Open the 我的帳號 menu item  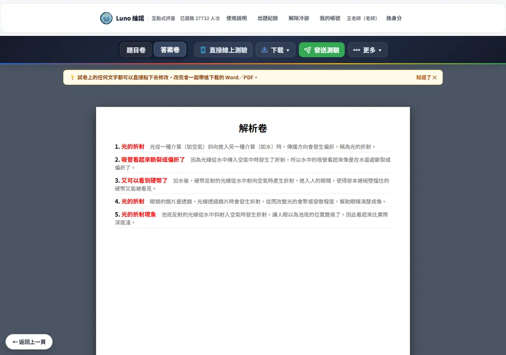point(330,18)
